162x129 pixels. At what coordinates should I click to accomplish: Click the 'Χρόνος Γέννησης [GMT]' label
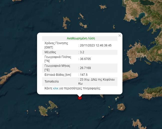pyautogui.click(x=56, y=45)
